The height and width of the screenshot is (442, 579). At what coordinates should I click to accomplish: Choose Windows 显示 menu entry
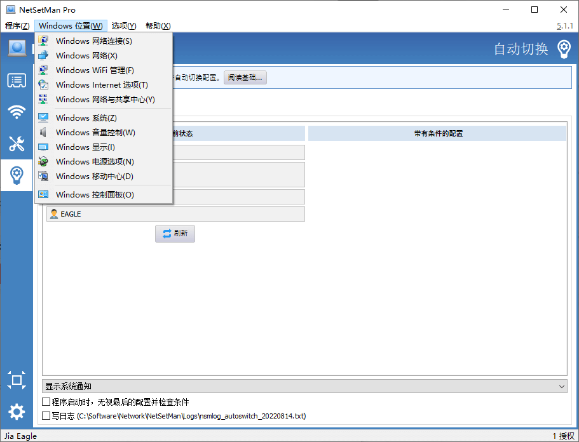(104, 147)
